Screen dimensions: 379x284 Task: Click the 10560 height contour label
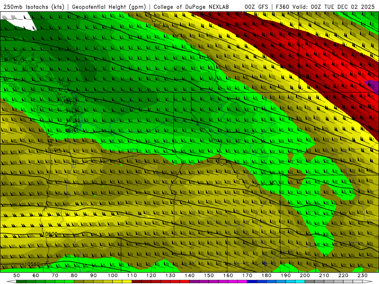click(32, 264)
